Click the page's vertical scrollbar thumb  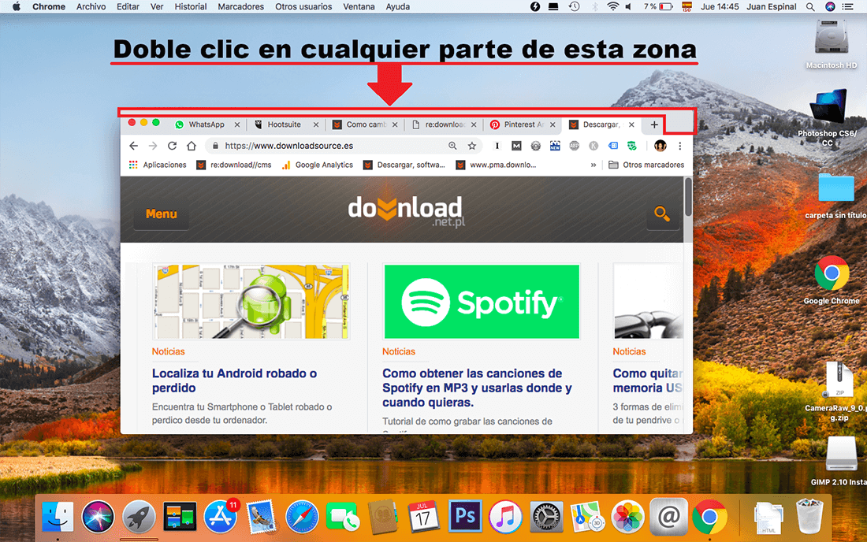click(688, 197)
